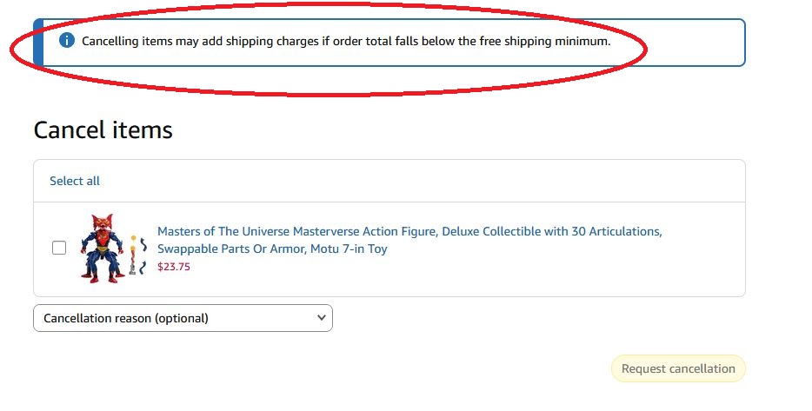812x411 pixels.
Task: Open the Masters of The Universe product title link
Action: tap(409, 240)
